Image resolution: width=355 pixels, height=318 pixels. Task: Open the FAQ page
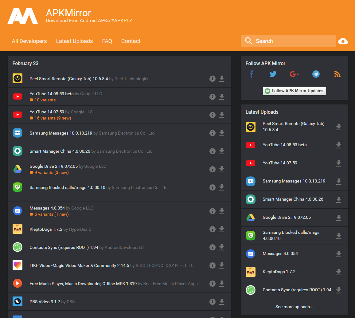pos(107,41)
